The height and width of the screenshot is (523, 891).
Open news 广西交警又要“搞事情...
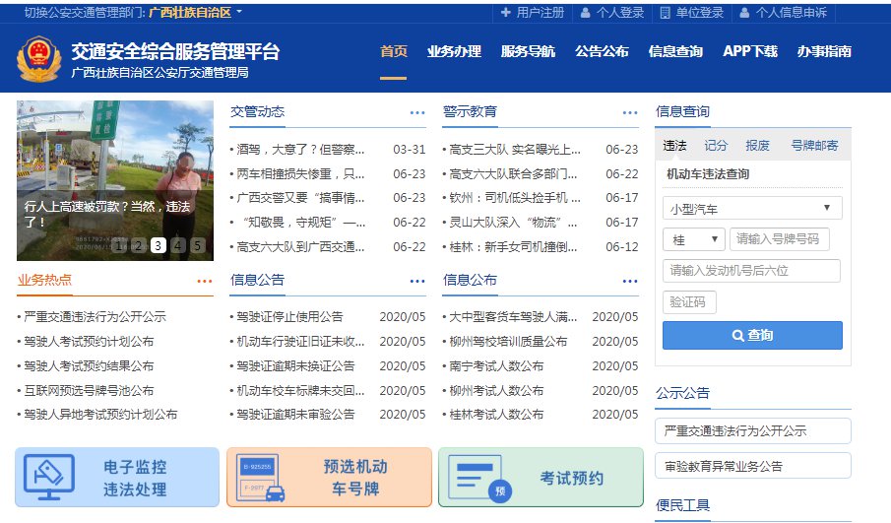[300, 198]
